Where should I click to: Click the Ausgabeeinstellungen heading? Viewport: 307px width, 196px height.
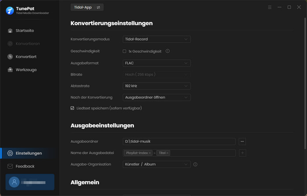click(x=102, y=125)
